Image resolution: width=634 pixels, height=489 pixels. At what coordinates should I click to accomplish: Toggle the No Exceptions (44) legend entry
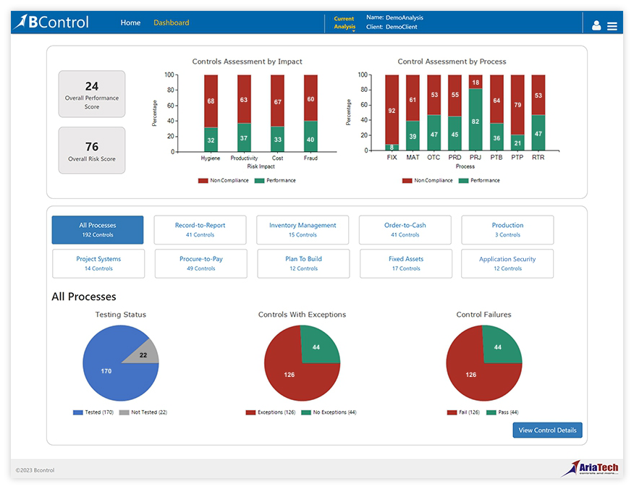coord(329,412)
